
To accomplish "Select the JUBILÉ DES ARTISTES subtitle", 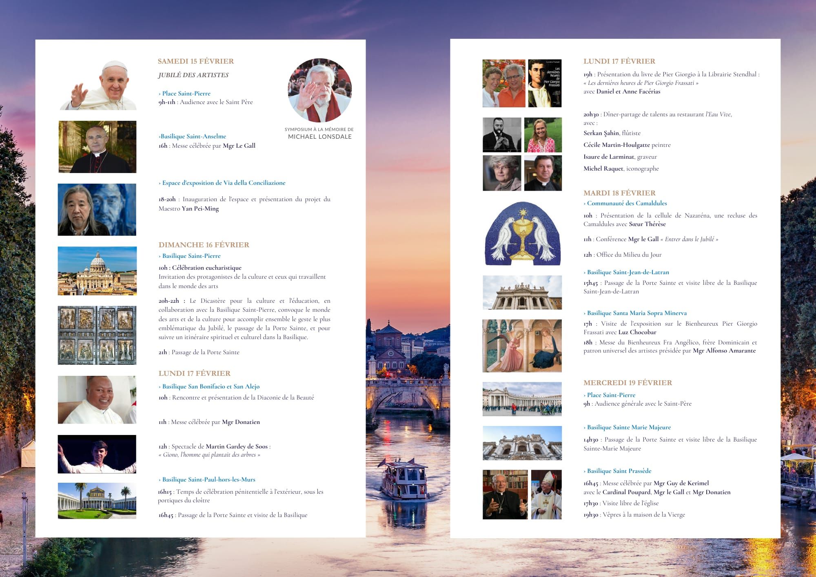I will click(193, 75).
